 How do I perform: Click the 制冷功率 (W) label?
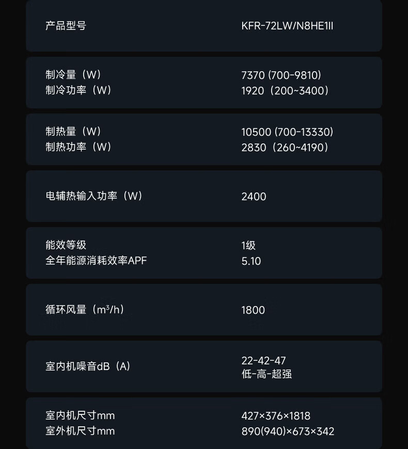click(x=79, y=90)
